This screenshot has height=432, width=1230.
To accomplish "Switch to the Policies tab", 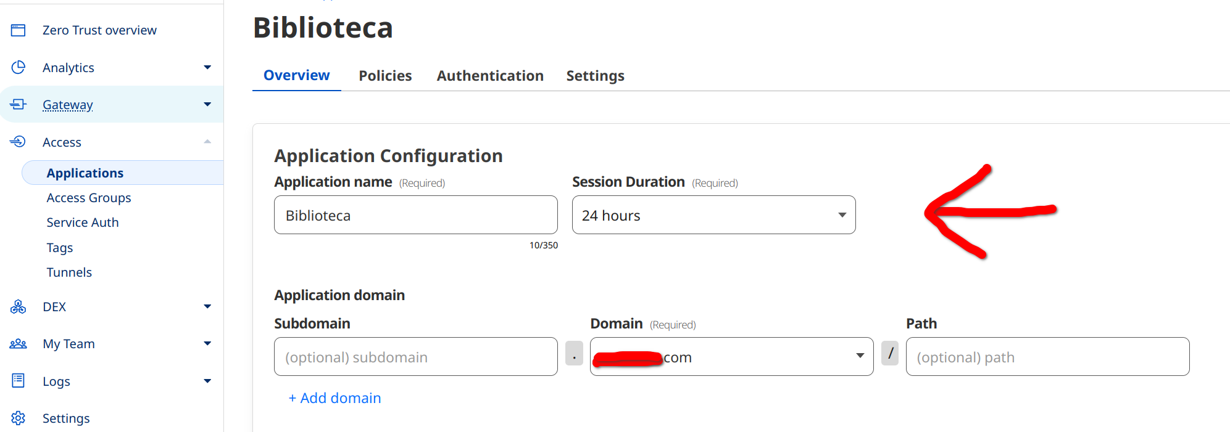I will 385,76.
